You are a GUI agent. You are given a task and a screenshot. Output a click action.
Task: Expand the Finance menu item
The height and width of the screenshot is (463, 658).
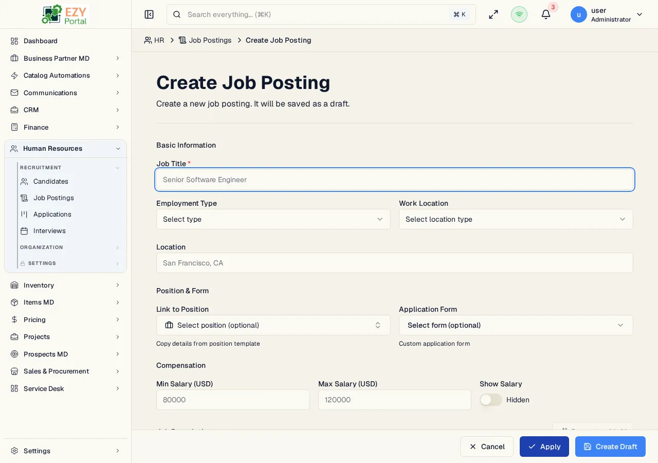(65, 127)
